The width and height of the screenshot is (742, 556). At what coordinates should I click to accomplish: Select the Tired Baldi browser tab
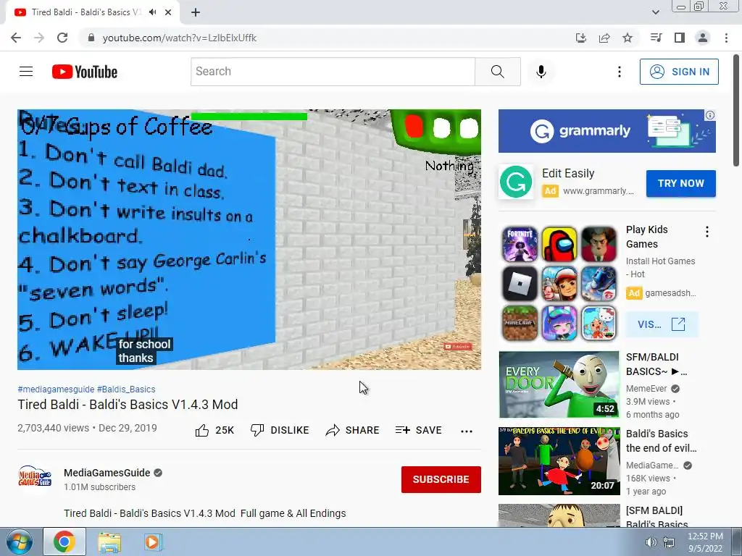pos(93,12)
